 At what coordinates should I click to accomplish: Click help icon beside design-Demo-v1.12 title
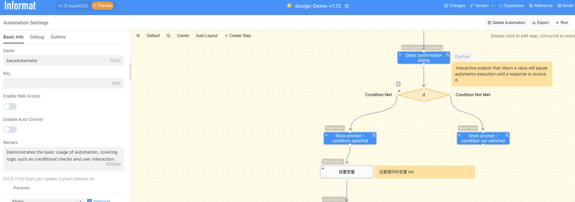[347, 6]
